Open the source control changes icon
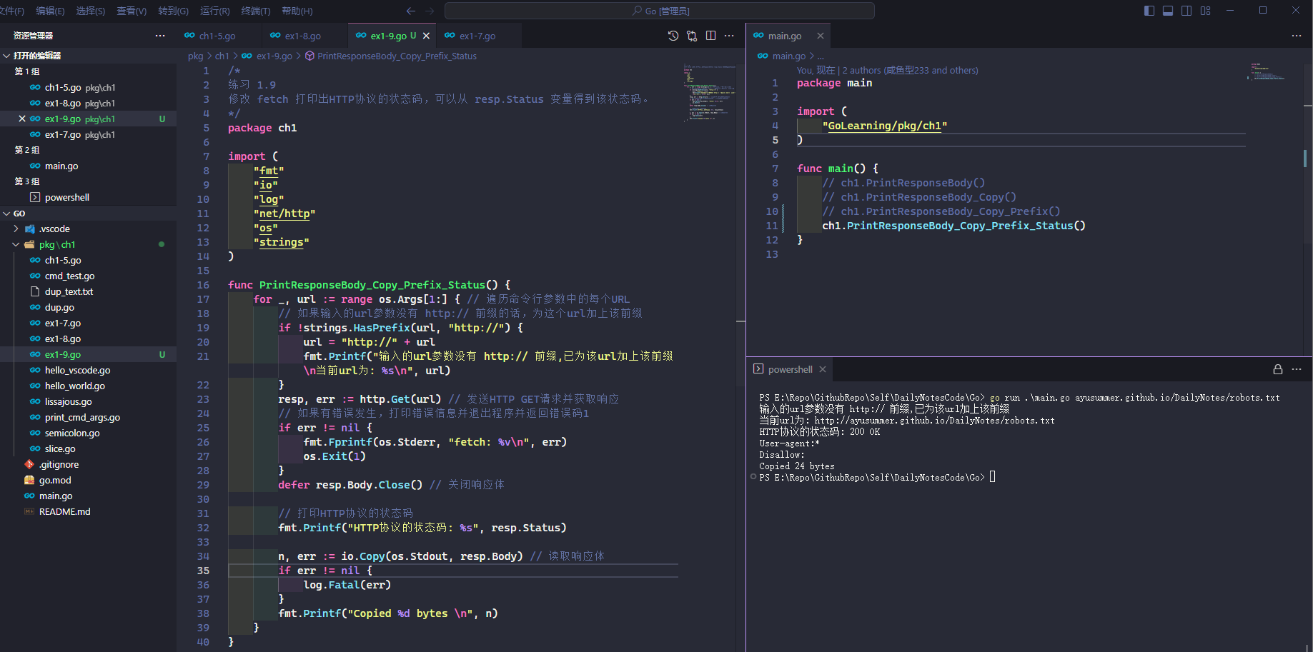Viewport: 1313px width, 652px height. (x=692, y=36)
